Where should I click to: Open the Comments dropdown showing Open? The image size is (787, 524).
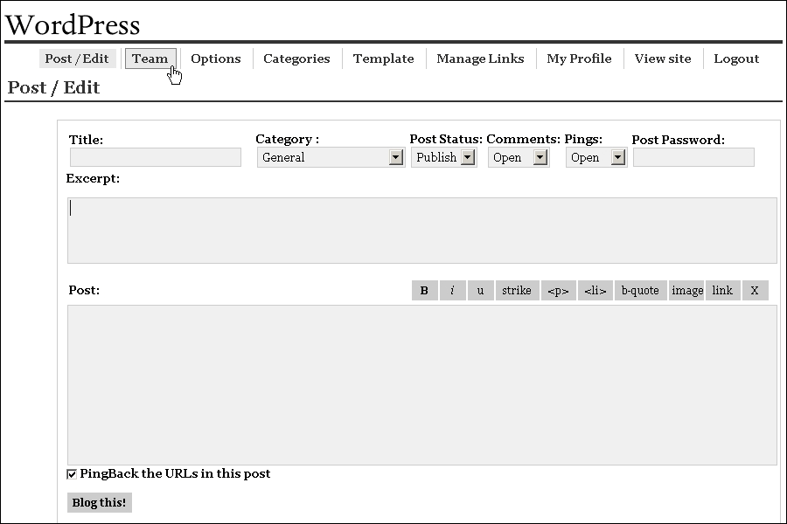click(519, 157)
